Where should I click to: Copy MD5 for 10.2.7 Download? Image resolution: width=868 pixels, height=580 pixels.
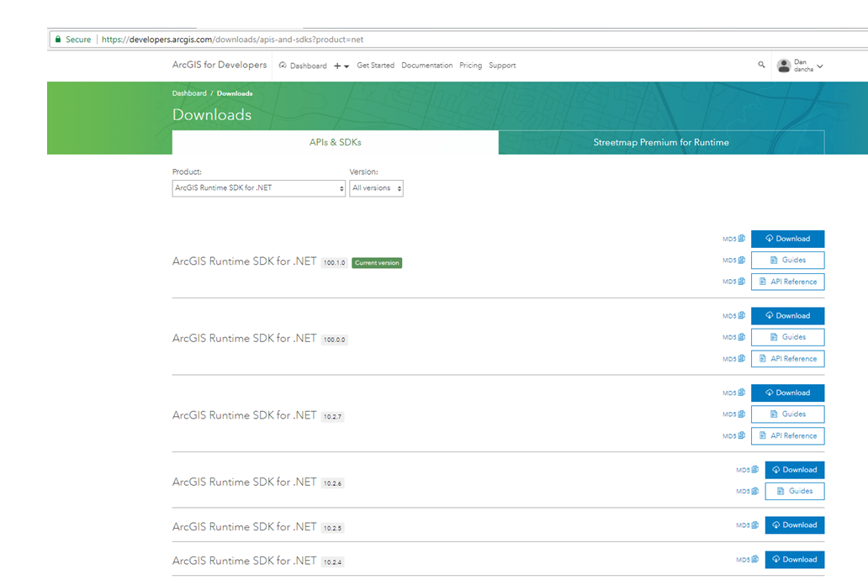(733, 393)
